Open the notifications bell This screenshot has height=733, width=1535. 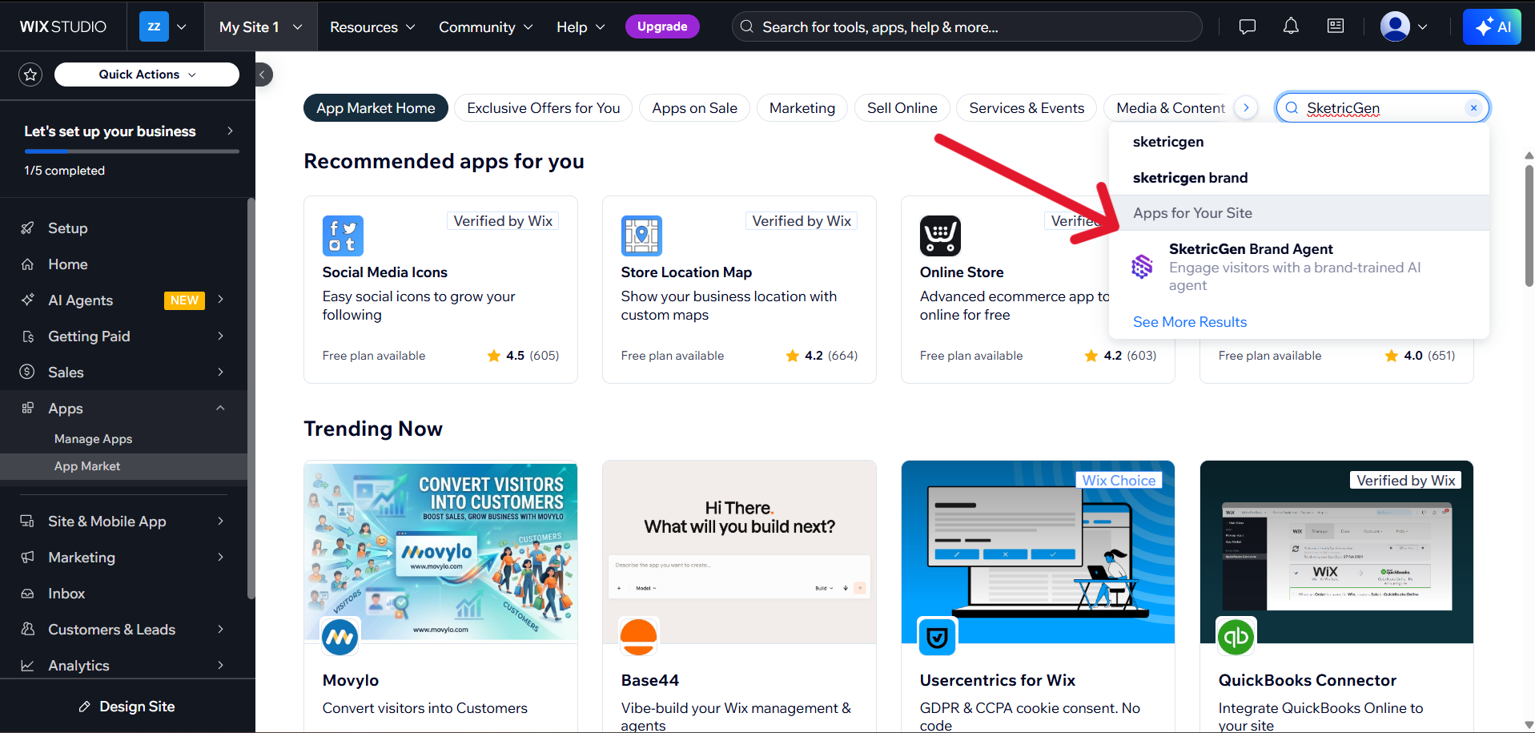(1291, 26)
